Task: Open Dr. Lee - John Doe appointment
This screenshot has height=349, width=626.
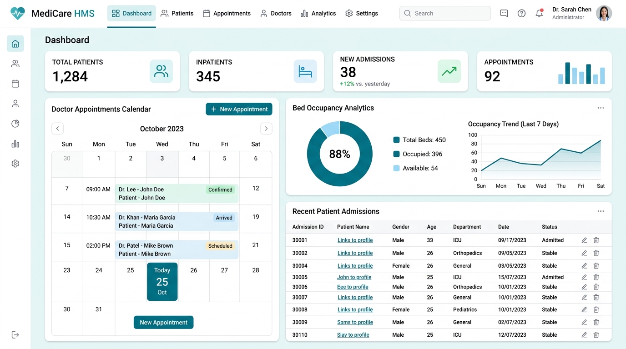Action: click(177, 194)
